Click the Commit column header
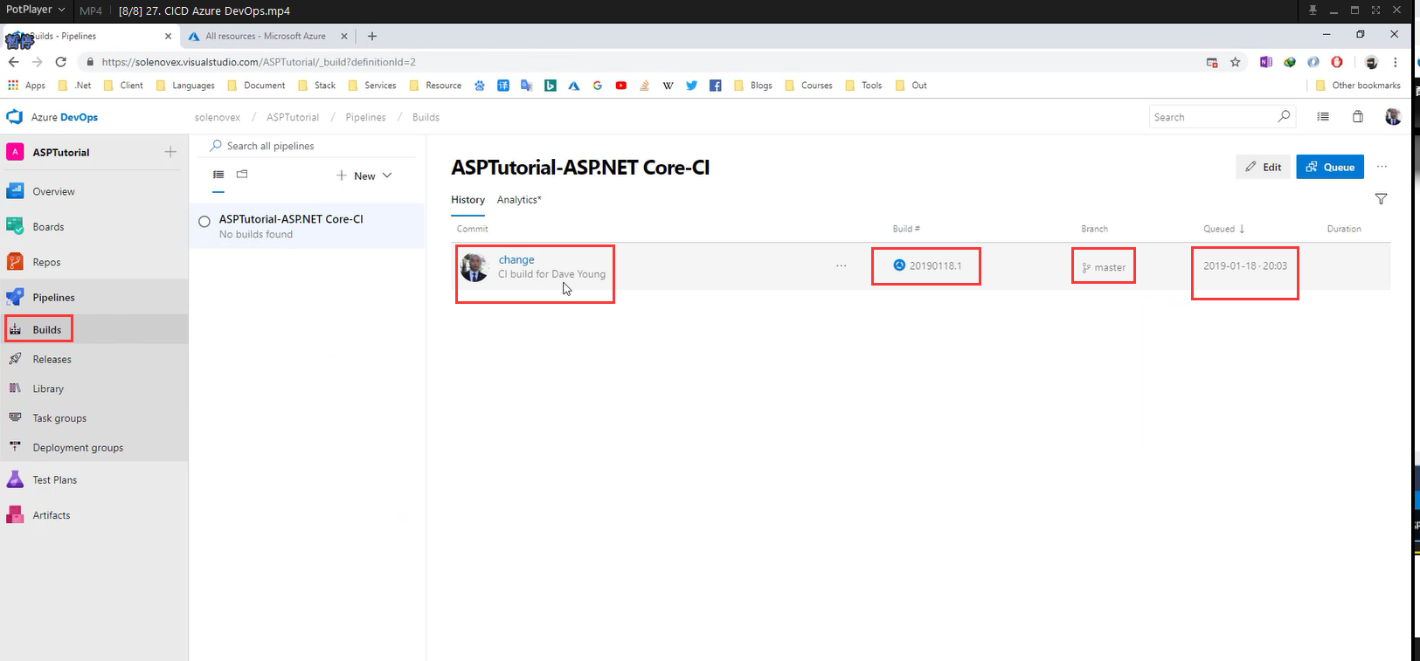 [473, 229]
